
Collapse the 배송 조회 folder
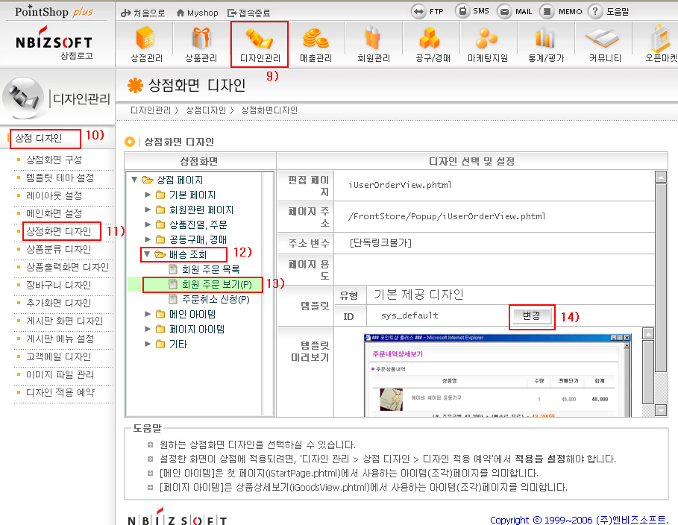(x=148, y=255)
